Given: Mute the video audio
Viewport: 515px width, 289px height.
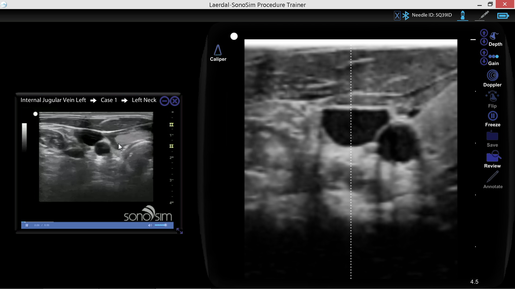Looking at the screenshot, I should point(150,225).
